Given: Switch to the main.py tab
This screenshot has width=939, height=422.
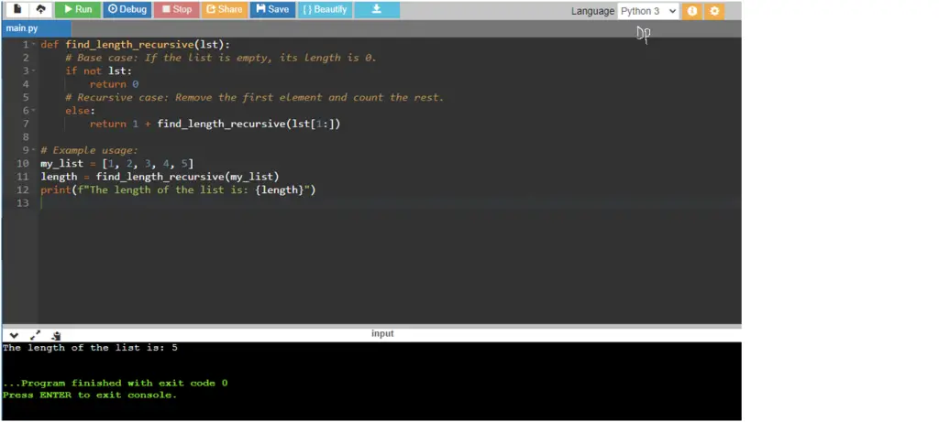Looking at the screenshot, I should pyautogui.click(x=36, y=28).
